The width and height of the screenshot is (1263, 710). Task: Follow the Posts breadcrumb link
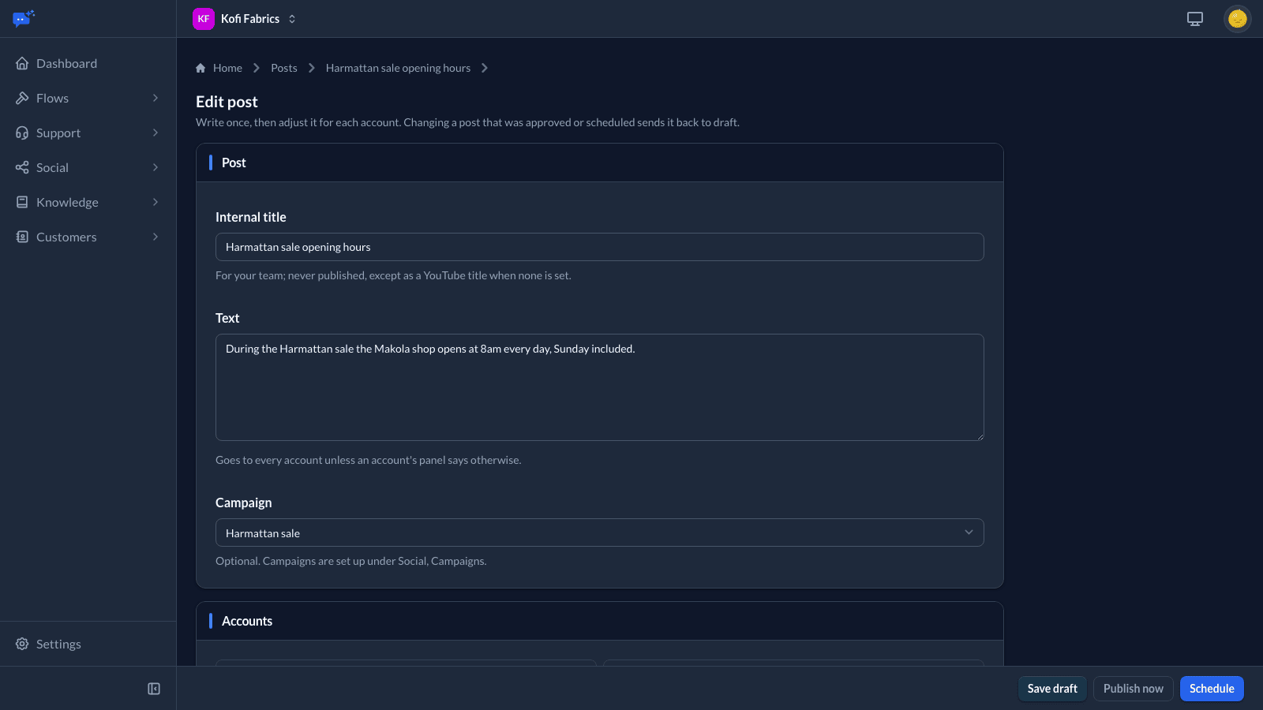tap(284, 68)
